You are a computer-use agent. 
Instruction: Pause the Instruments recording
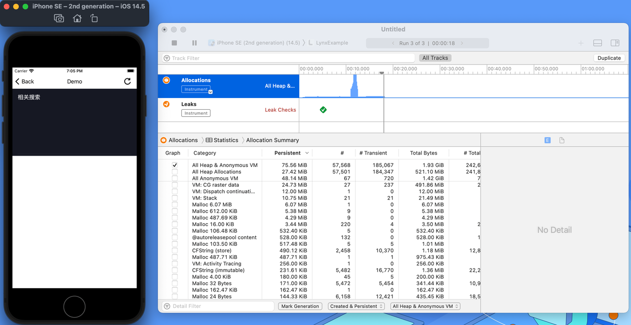coord(194,43)
